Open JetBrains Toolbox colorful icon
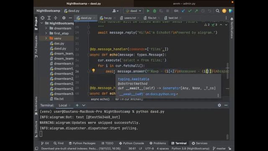The width and height of the screenshot is (268, 151). pos(231,11)
